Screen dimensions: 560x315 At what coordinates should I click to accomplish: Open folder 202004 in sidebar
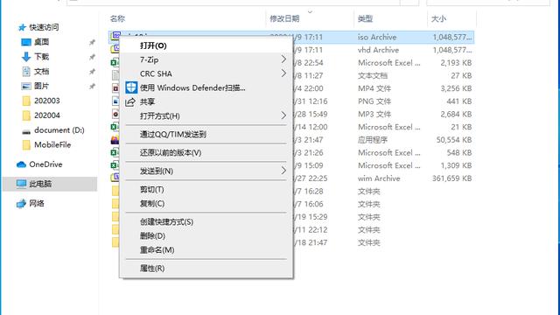(x=46, y=115)
